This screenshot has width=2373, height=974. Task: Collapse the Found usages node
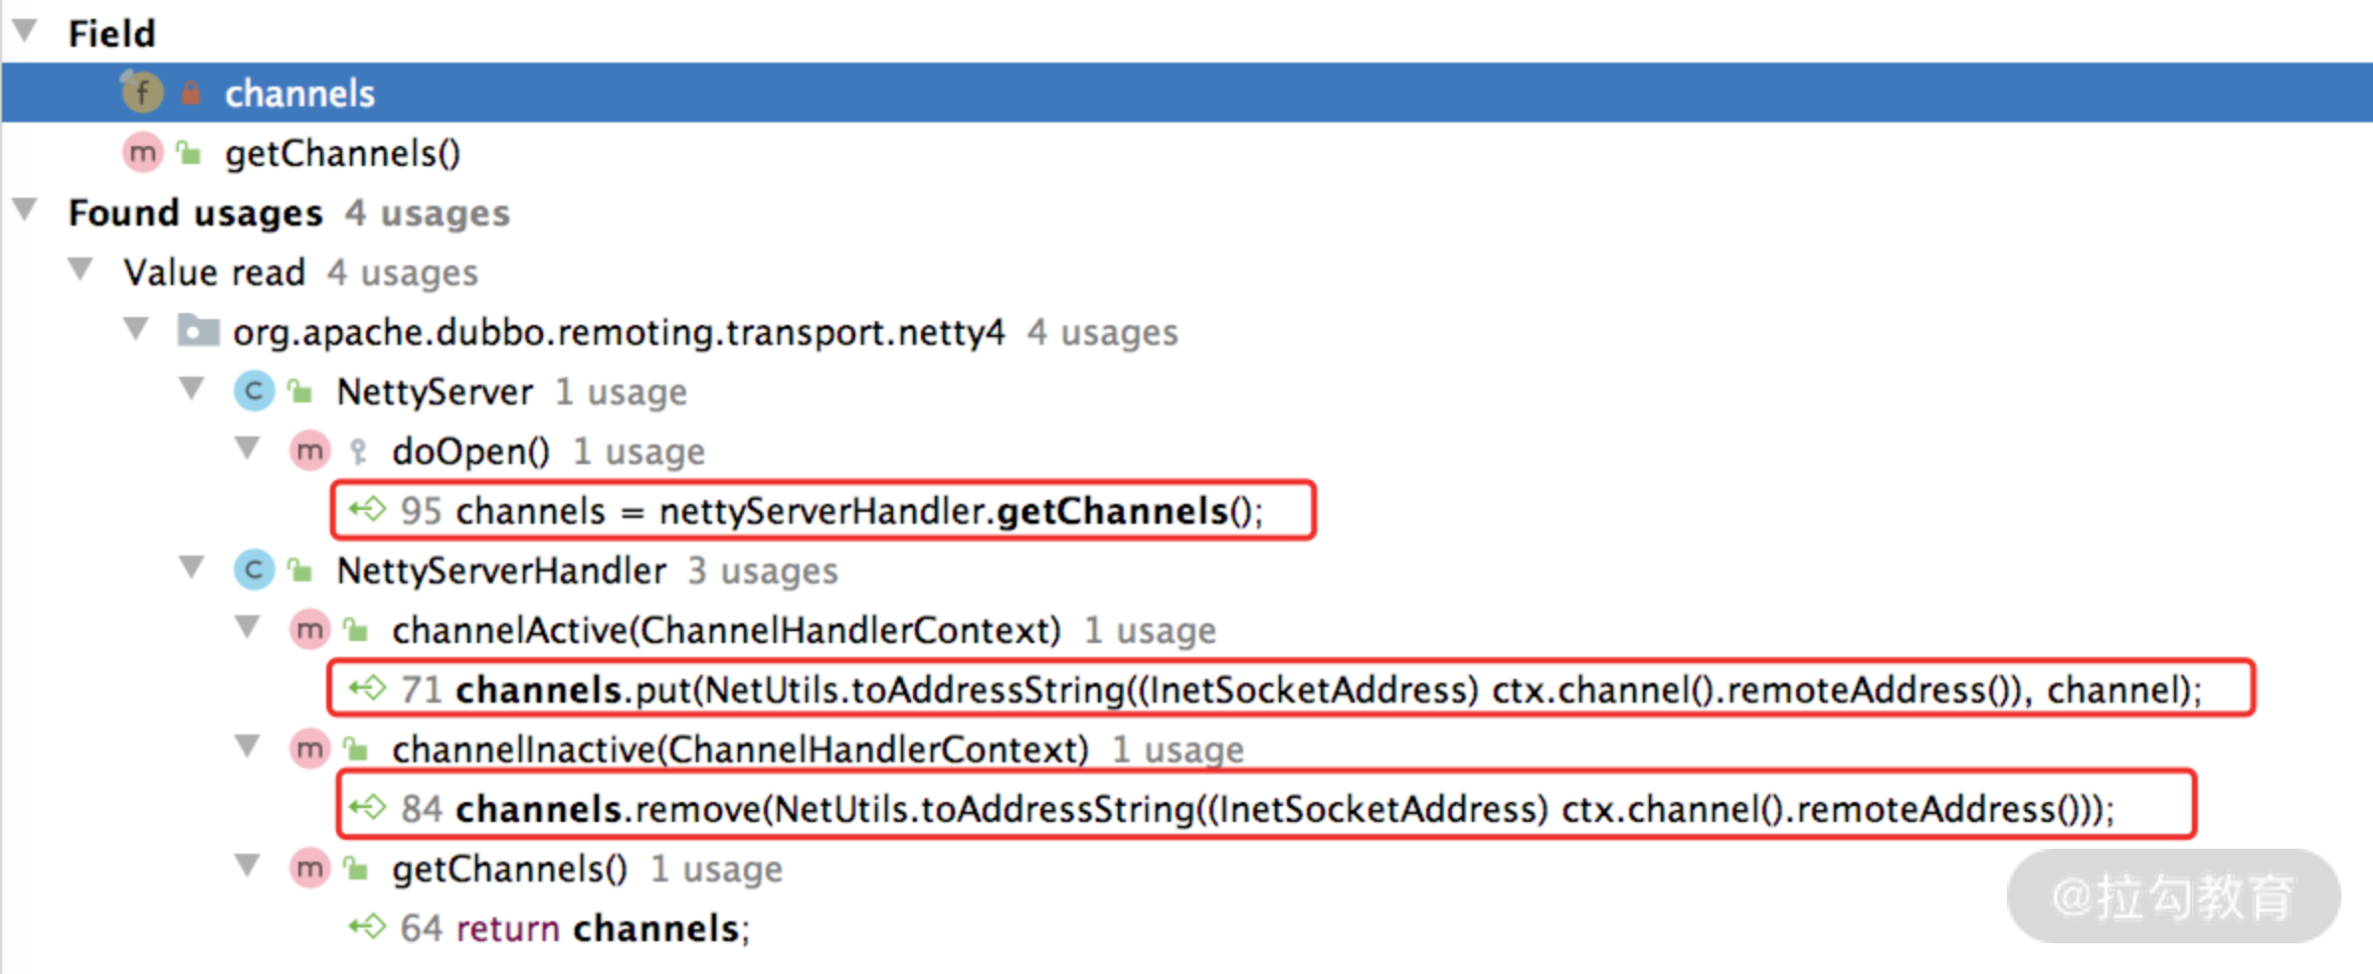(26, 210)
